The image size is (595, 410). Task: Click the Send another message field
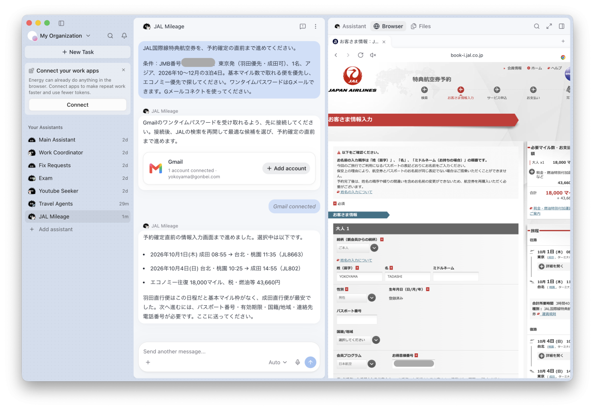(229, 351)
